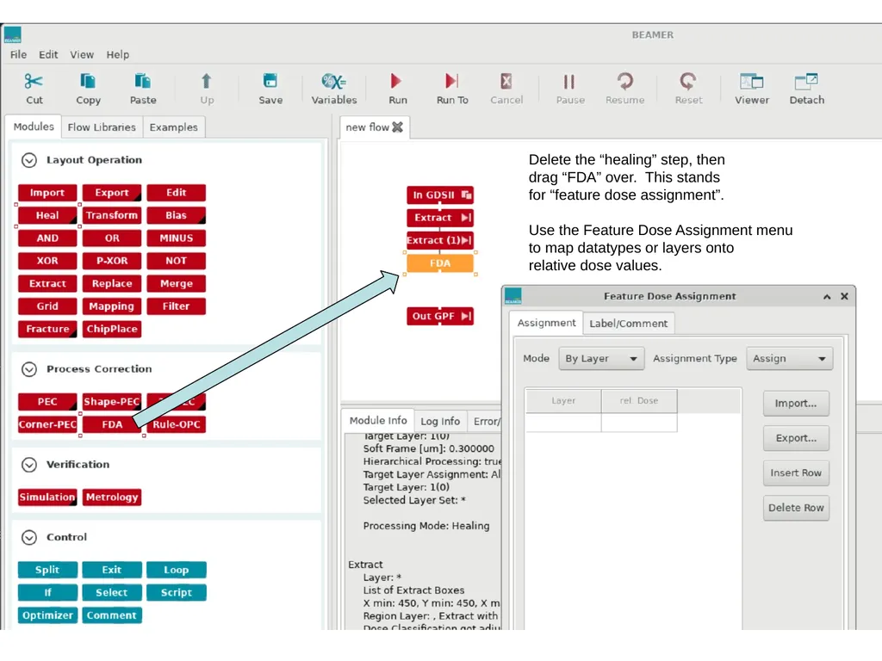
Task: Select the FDA module in palette
Action: [112, 424]
